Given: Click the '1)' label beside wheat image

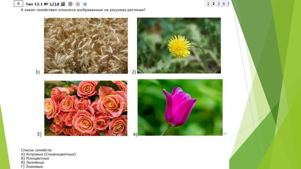Looking at the screenshot, I should [x=38, y=72].
